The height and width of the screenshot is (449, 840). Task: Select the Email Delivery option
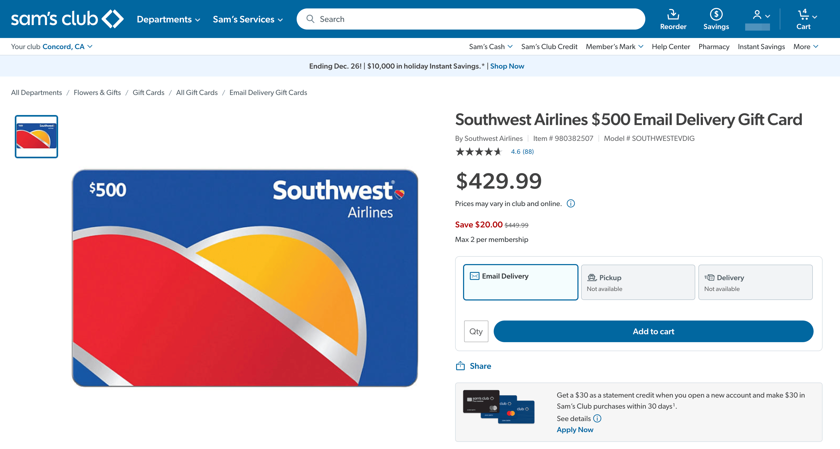click(x=520, y=282)
